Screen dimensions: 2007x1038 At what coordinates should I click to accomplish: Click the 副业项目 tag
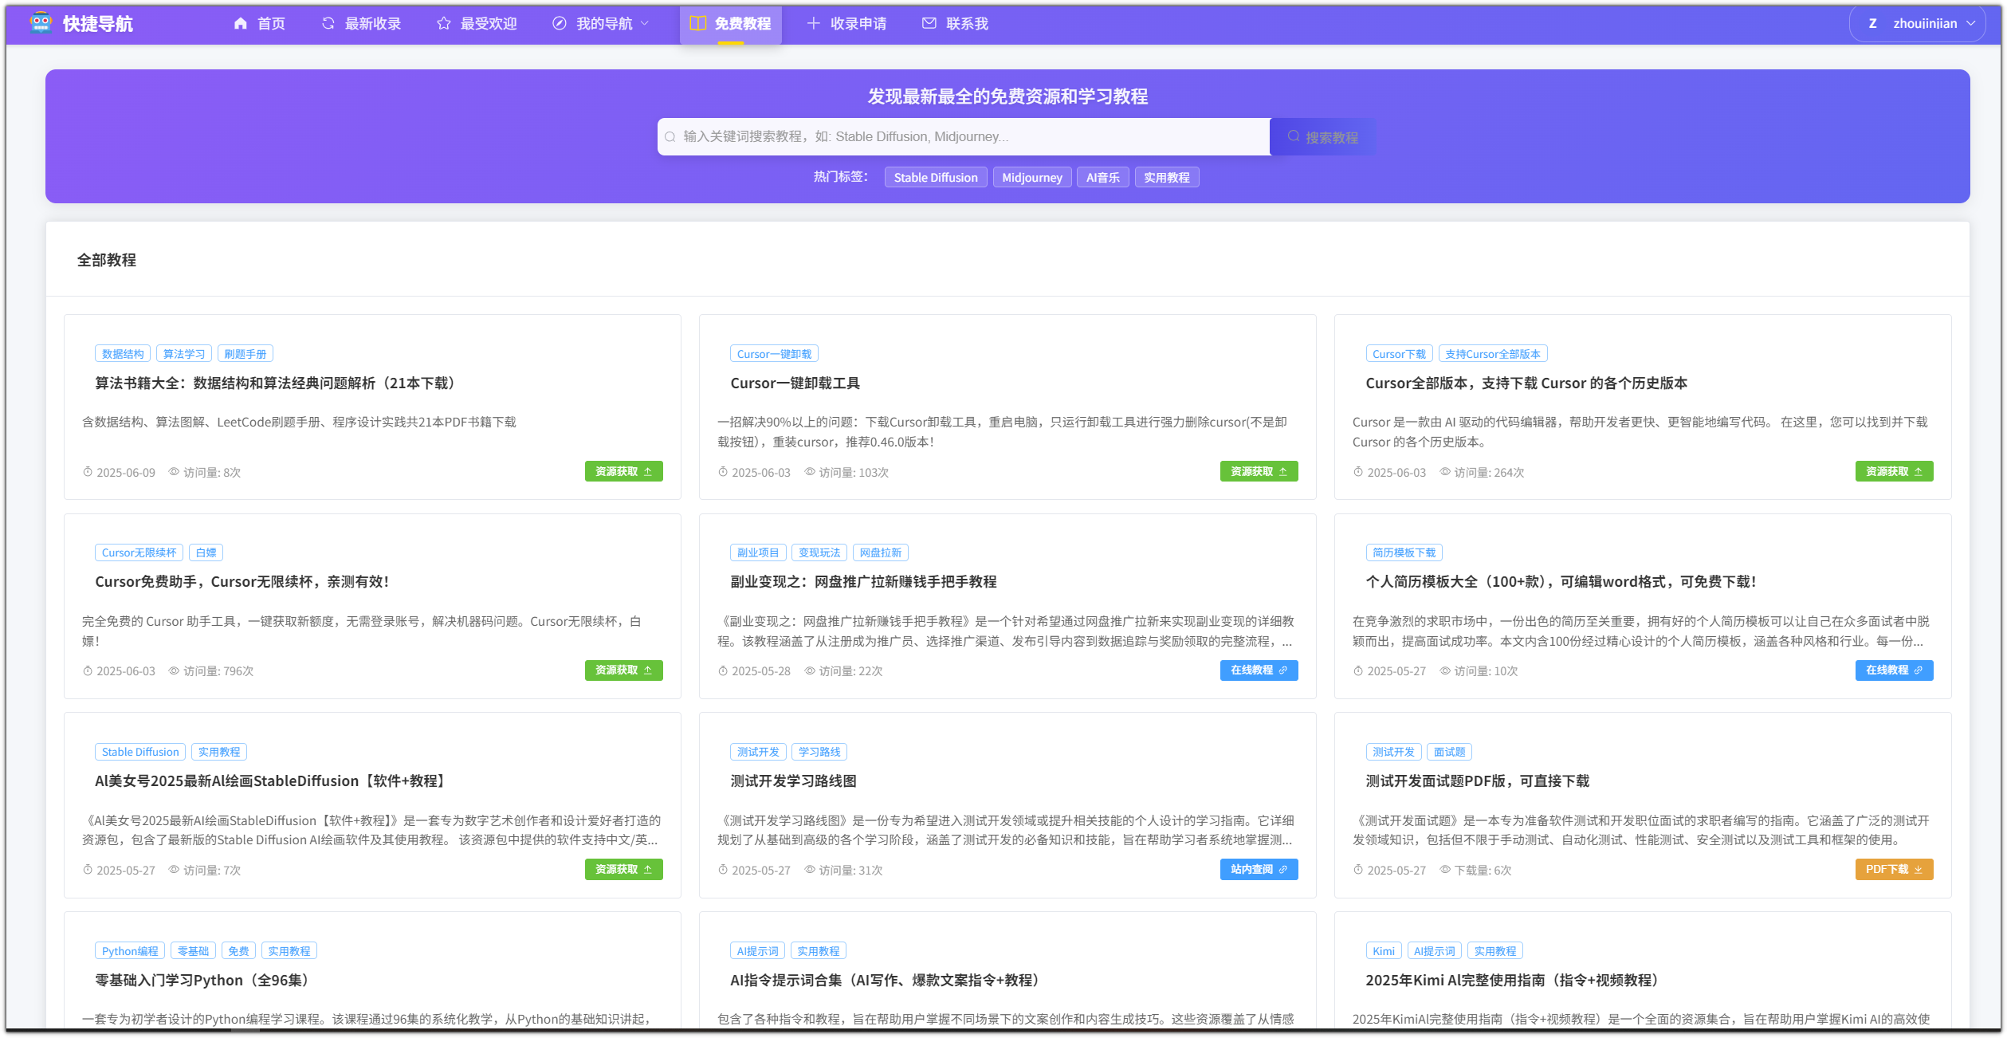pyautogui.click(x=758, y=552)
